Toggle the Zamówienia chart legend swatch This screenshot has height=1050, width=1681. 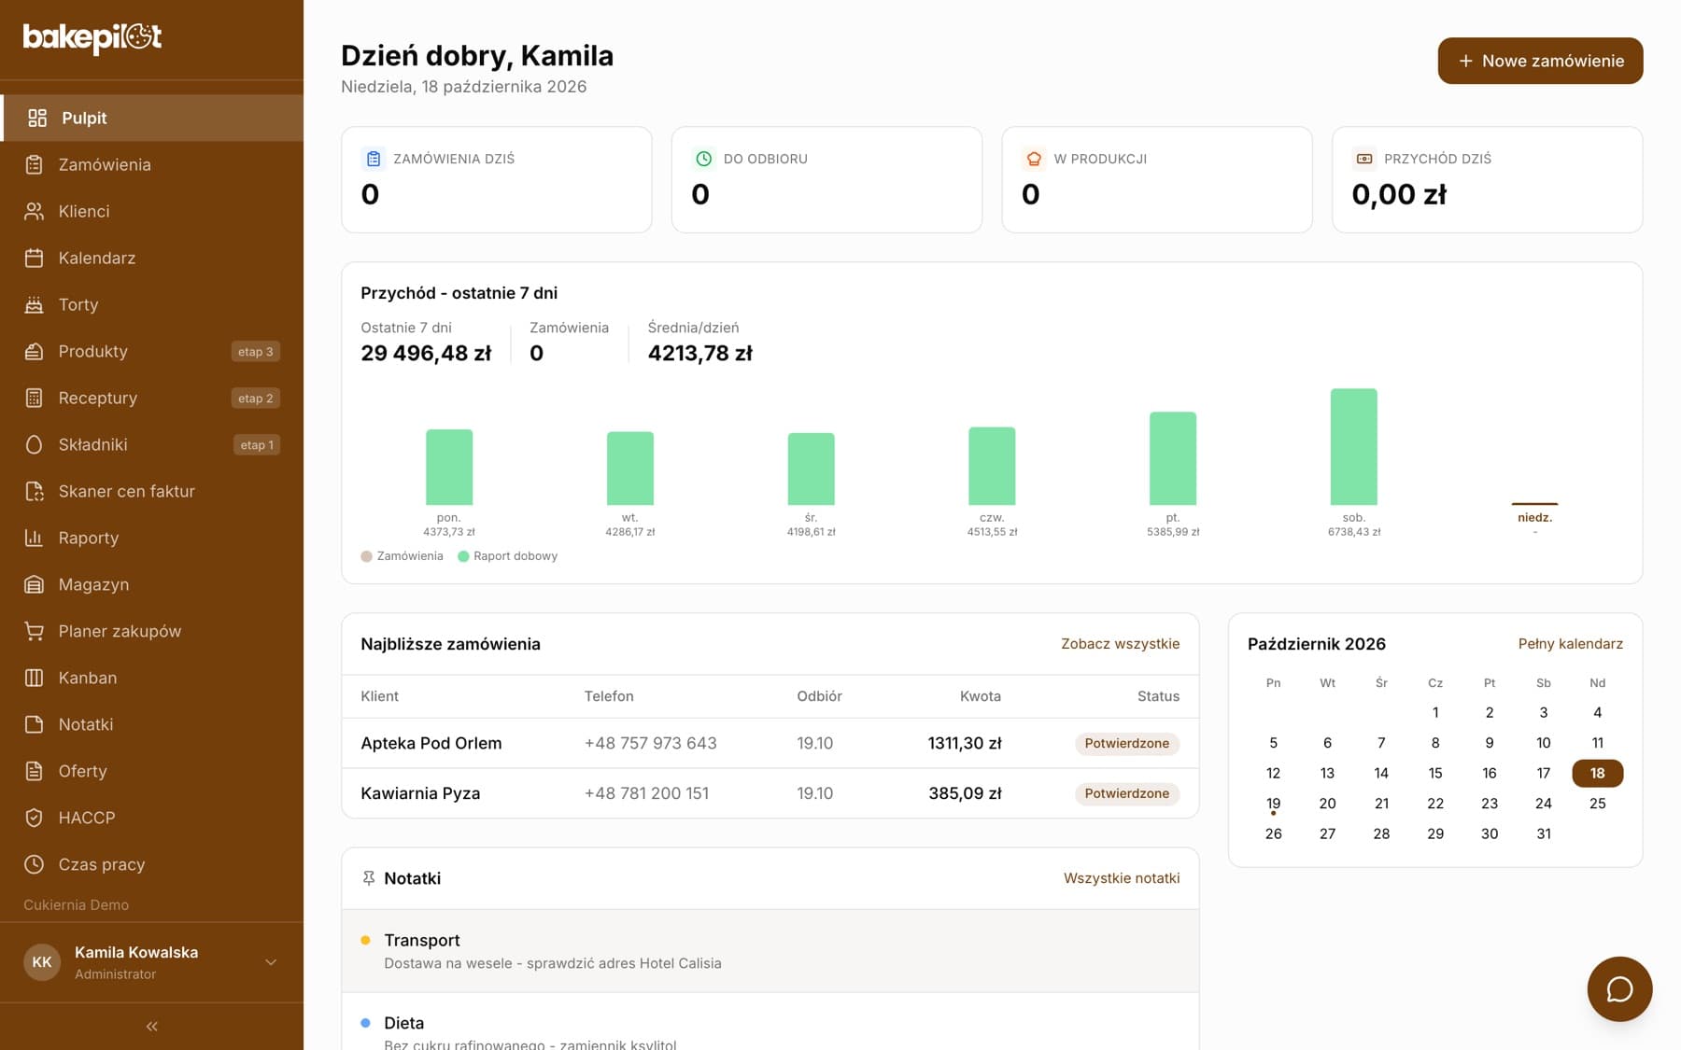pos(367,556)
